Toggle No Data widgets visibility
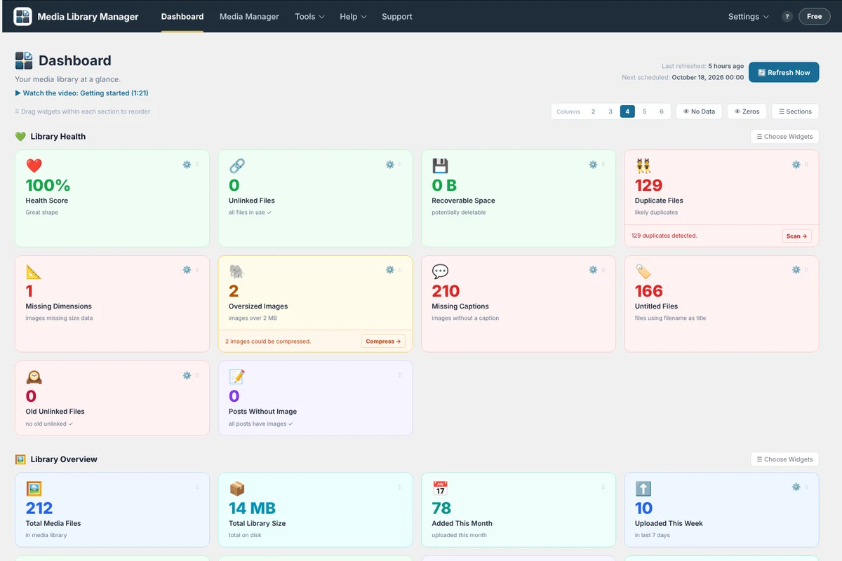This screenshot has width=842, height=561. (699, 111)
